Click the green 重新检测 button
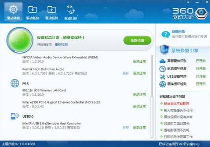210x147 pixels. [x=137, y=40]
